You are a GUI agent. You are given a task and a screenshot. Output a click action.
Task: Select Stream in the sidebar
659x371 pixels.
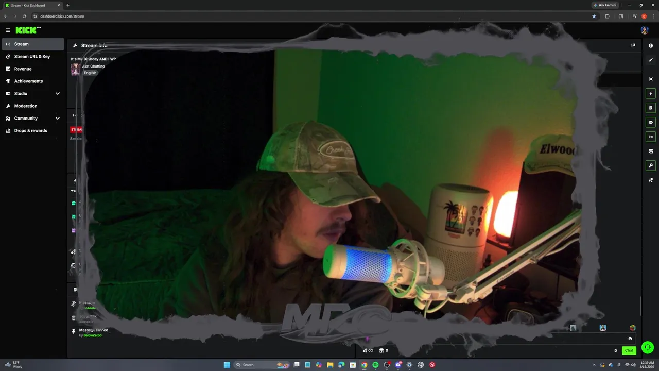(x=33, y=44)
